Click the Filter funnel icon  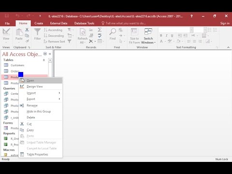click(37, 32)
